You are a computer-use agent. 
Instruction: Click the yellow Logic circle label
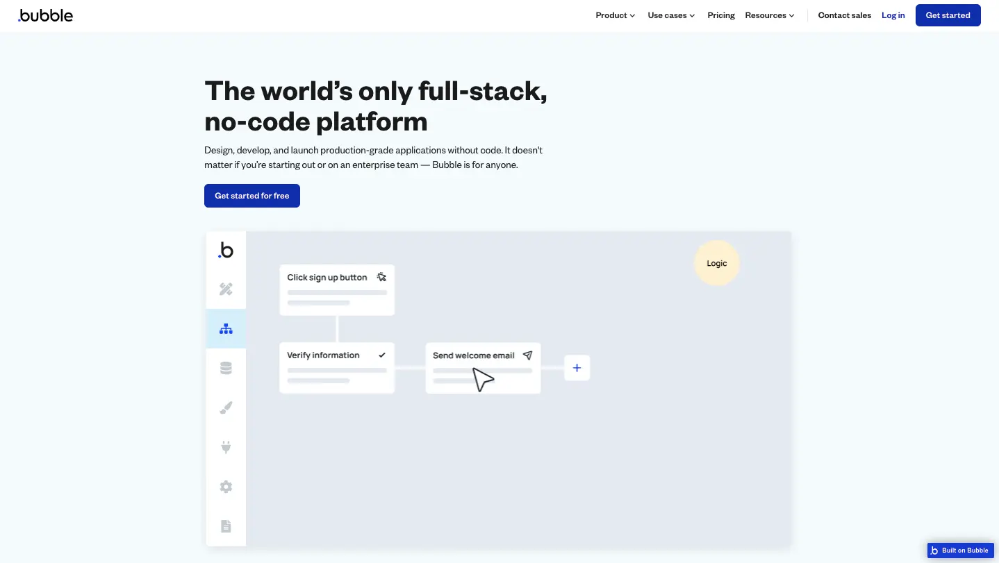coord(717,263)
